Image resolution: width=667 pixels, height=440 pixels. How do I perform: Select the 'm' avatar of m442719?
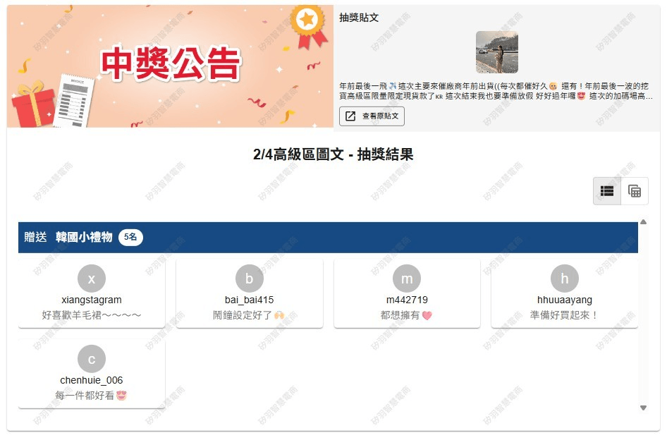point(407,279)
